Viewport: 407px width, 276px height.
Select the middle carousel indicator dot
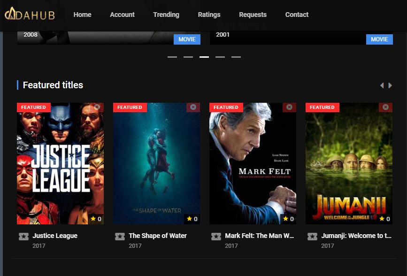(203, 56)
